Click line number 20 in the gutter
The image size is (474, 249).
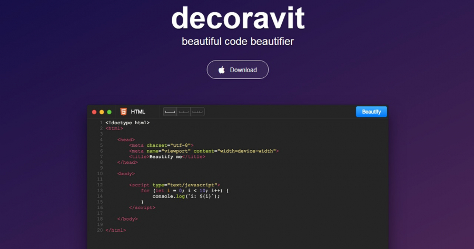coord(100,230)
